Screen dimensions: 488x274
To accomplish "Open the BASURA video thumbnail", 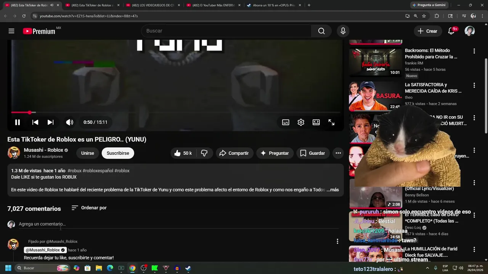I will (376, 96).
